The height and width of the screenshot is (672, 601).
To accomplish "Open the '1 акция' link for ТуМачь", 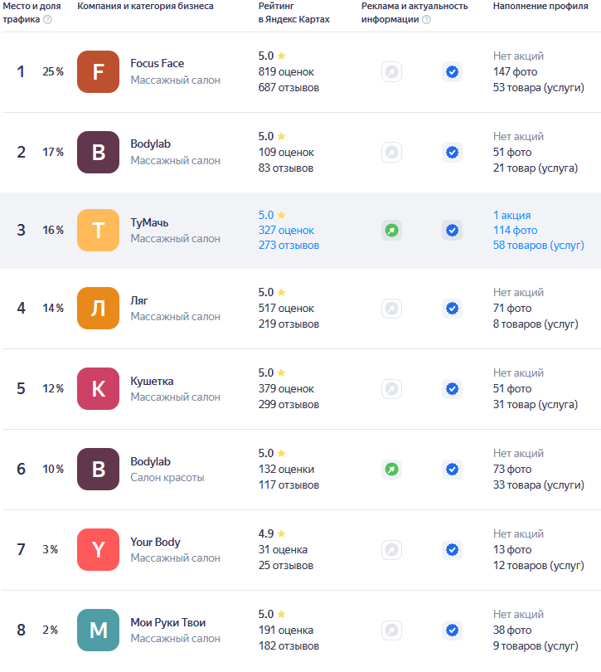I will [511, 215].
